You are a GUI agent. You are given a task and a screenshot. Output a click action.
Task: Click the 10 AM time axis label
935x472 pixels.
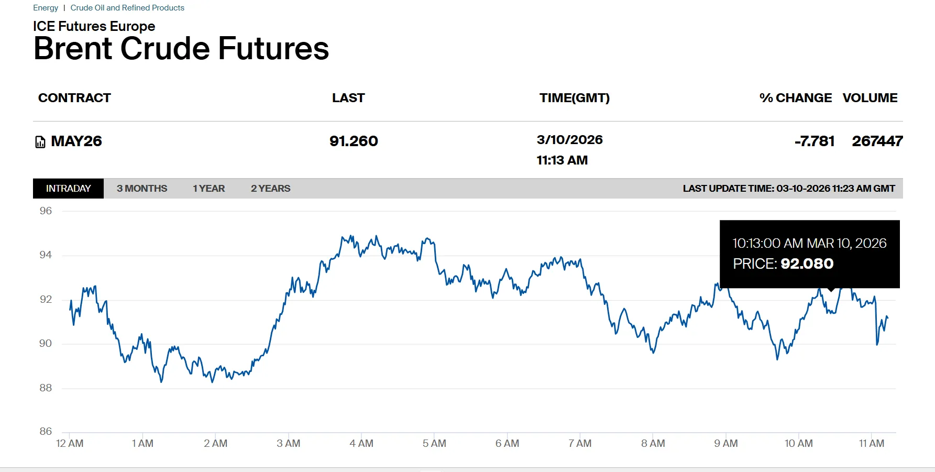click(798, 443)
